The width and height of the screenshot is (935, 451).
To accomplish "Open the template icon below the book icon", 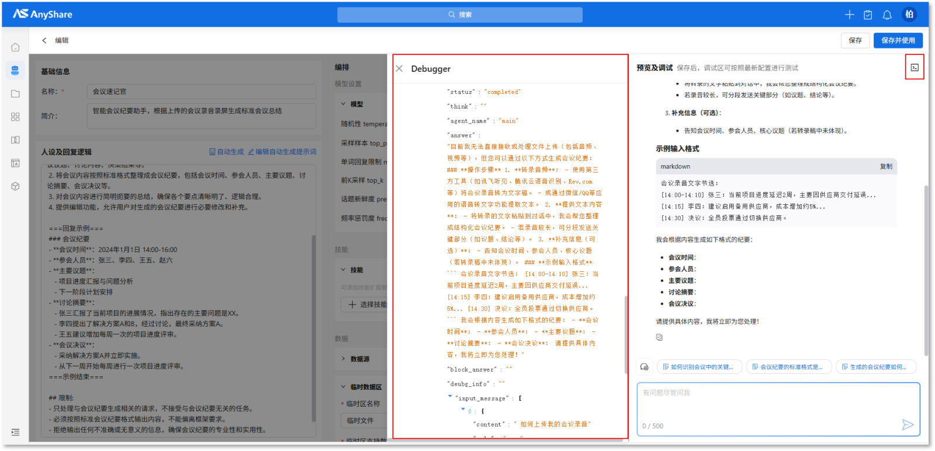I will [15, 163].
